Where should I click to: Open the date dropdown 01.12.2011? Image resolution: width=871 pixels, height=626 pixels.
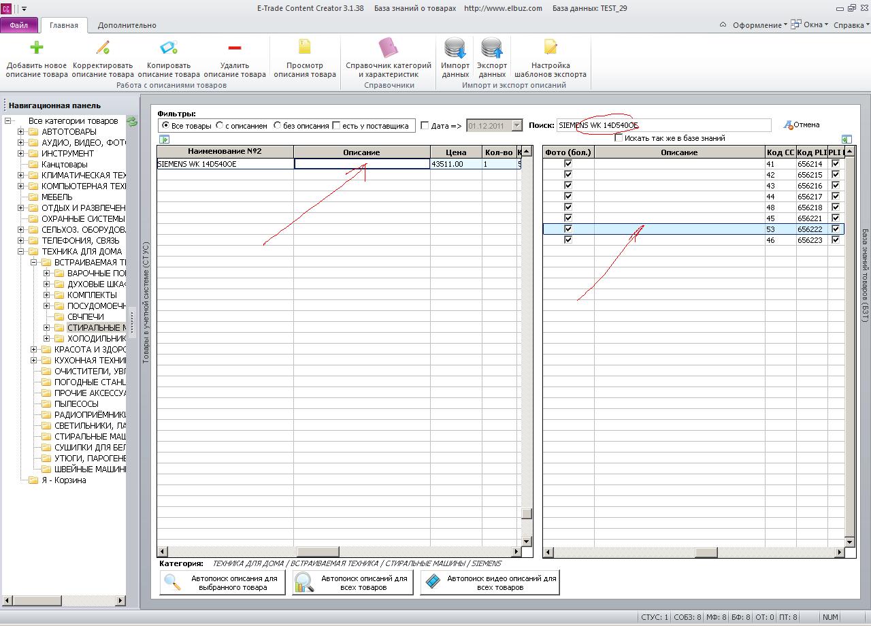516,126
